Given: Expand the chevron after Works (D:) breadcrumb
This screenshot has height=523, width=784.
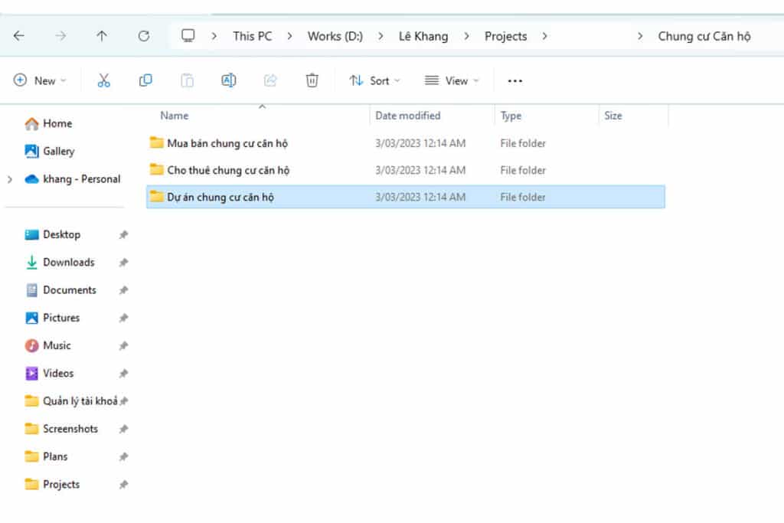Looking at the screenshot, I should click(x=381, y=36).
